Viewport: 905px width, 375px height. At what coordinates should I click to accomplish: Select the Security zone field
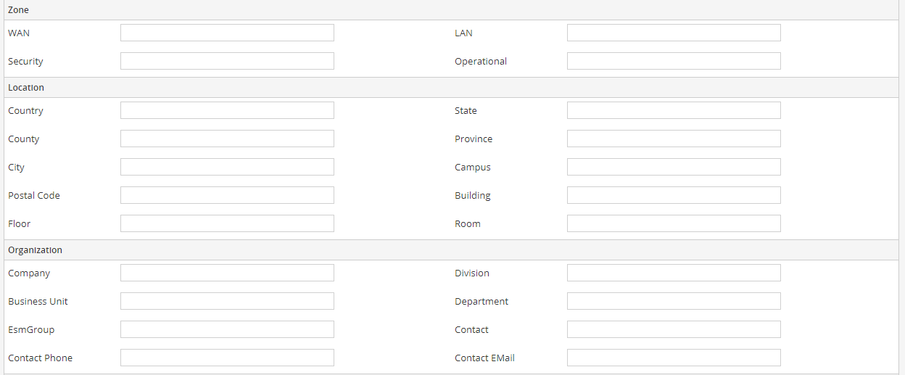227,61
